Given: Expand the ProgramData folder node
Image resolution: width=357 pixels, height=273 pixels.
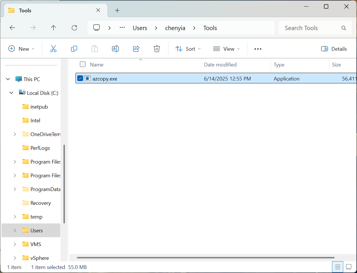Looking at the screenshot, I should (x=15, y=189).
